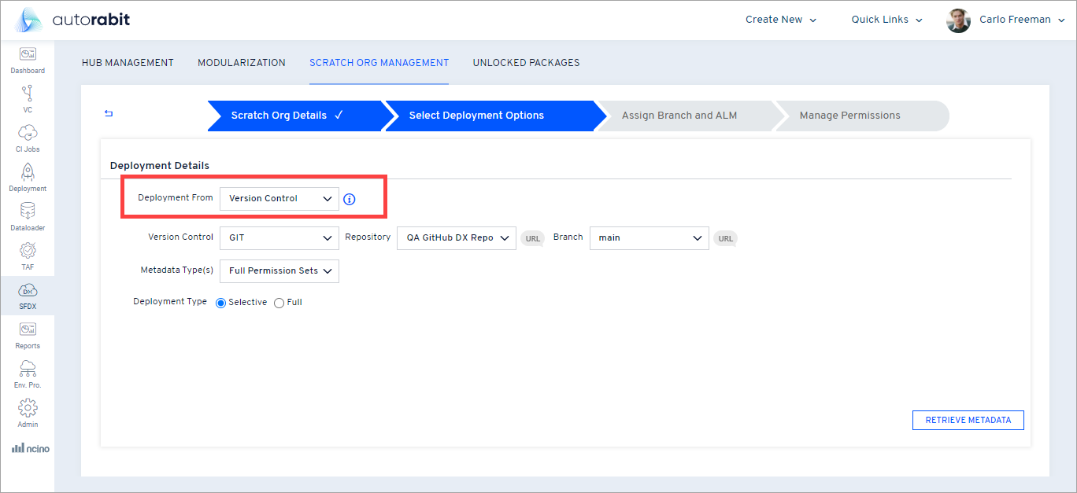Click the Deployment rocket icon

coord(27,177)
